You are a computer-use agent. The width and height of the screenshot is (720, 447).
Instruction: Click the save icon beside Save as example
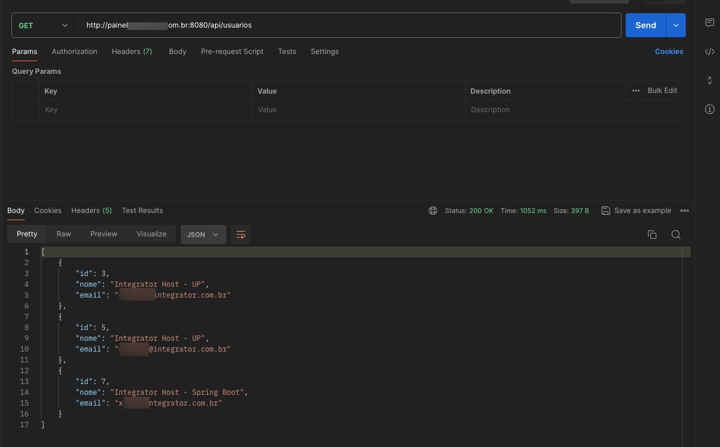point(605,211)
